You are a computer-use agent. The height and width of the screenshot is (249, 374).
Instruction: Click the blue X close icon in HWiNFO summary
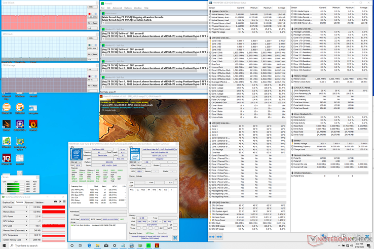point(175,237)
